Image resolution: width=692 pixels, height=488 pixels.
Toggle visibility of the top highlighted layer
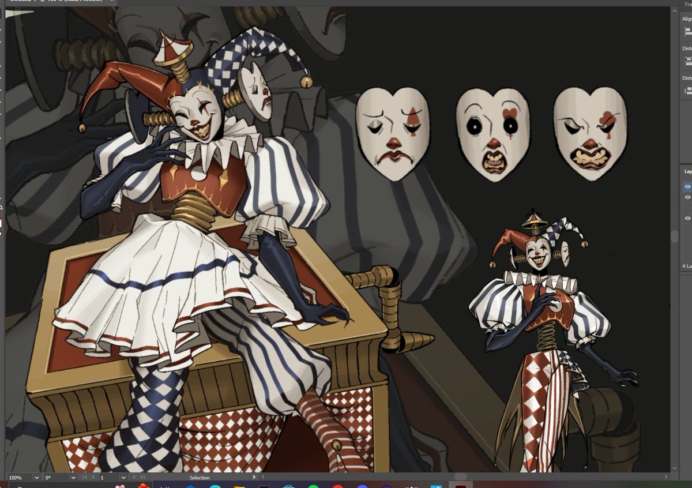click(x=687, y=187)
